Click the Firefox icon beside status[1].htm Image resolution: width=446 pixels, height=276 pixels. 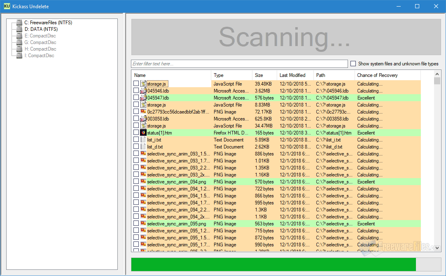[143, 133]
